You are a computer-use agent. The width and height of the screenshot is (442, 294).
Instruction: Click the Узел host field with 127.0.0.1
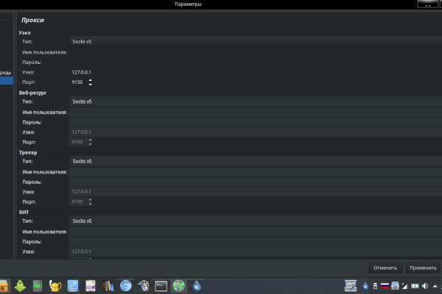pos(254,72)
